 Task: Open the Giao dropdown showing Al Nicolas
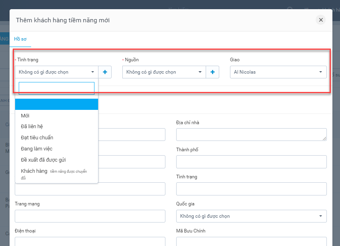(x=278, y=72)
